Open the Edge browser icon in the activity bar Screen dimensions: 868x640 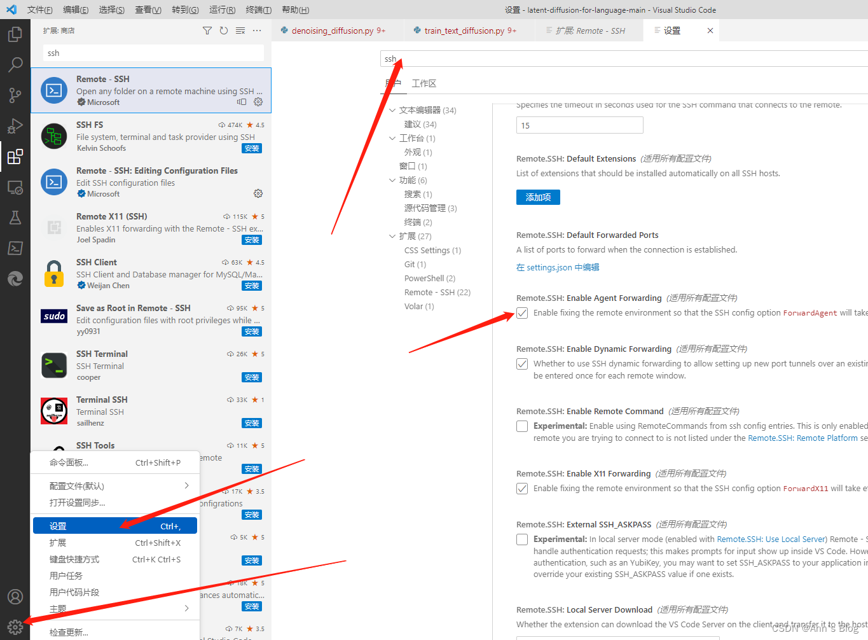point(15,279)
